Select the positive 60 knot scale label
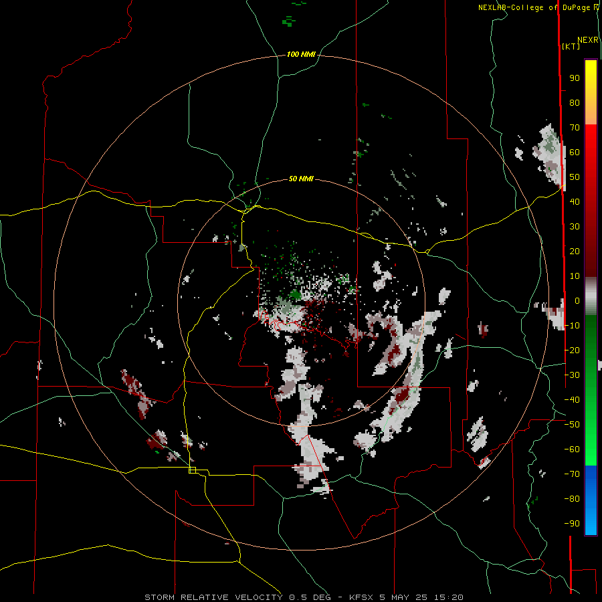Viewport: 602px width, 602px height. click(x=575, y=152)
